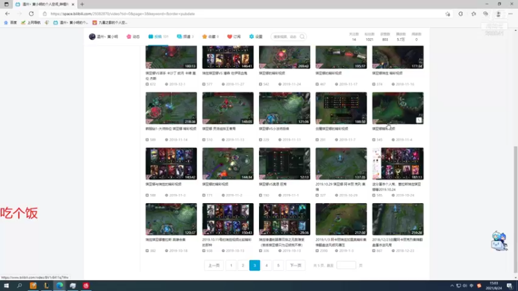Viewport: 518px width, 291px height.
Task: Click the Edge browser taskbar icon
Action: pyautogui.click(x=60, y=286)
